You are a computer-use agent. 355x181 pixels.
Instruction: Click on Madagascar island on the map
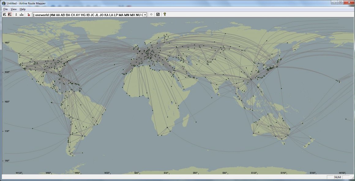click(185, 119)
